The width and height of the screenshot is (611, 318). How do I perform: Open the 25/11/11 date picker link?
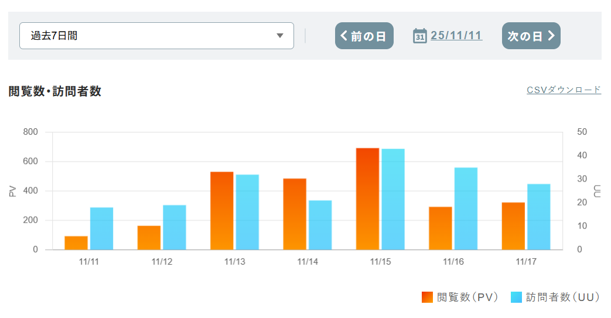click(456, 36)
